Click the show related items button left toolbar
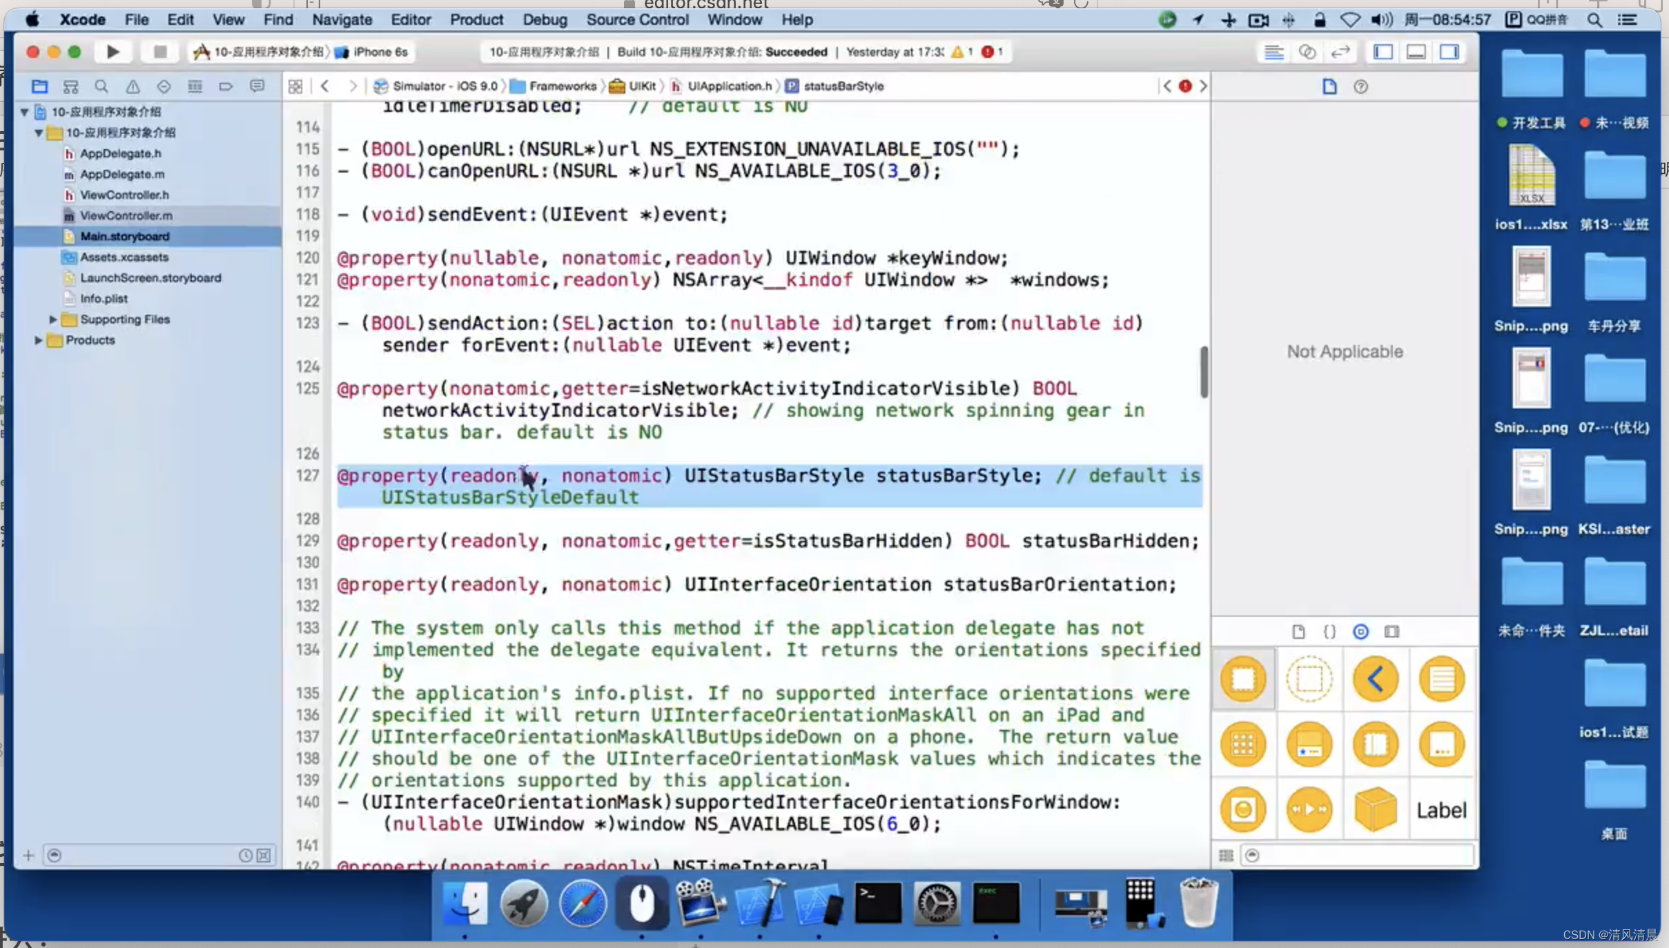1669x948 pixels. tap(295, 86)
